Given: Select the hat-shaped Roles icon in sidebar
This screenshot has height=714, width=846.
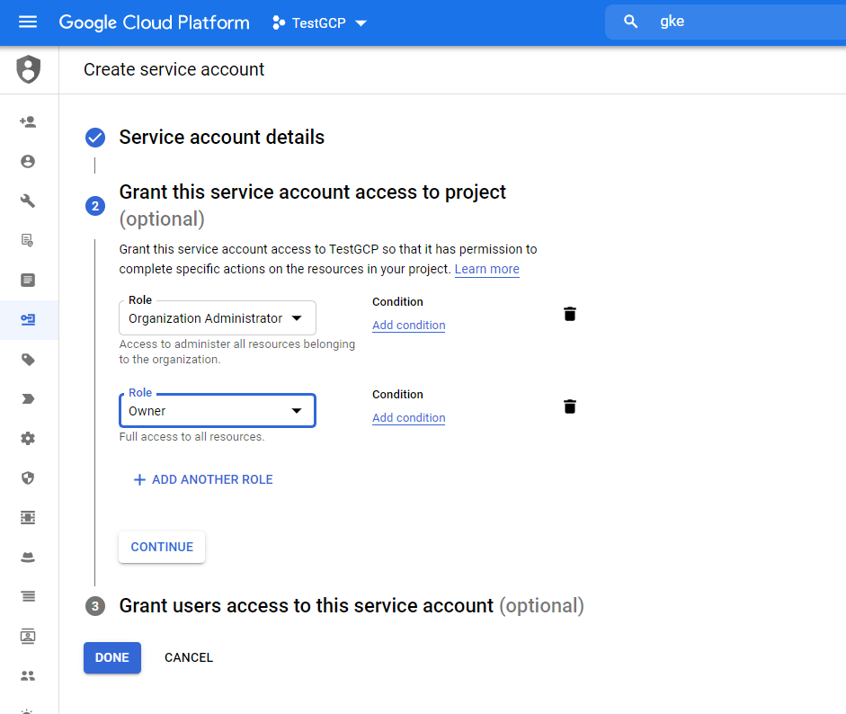Looking at the screenshot, I should pyautogui.click(x=28, y=558).
